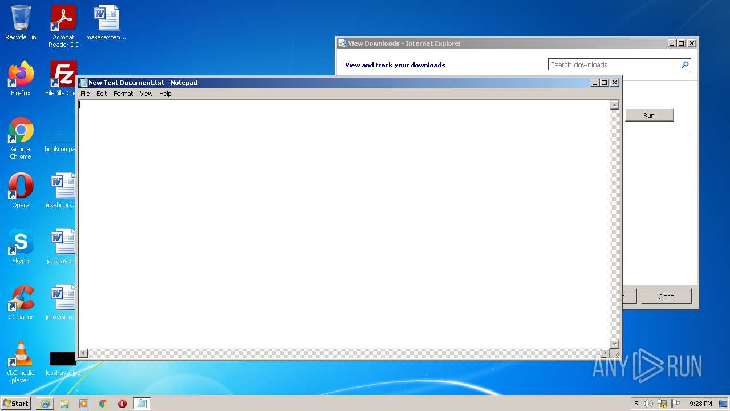Open Notepad Help menu

coord(165,94)
